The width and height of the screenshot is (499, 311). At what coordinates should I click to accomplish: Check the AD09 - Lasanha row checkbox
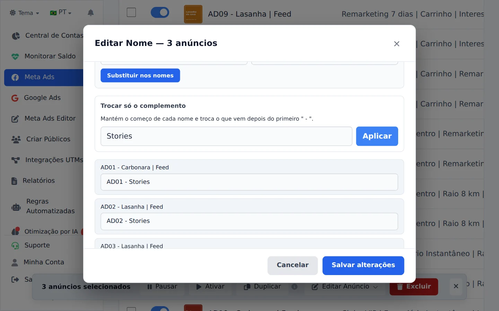coord(131,12)
